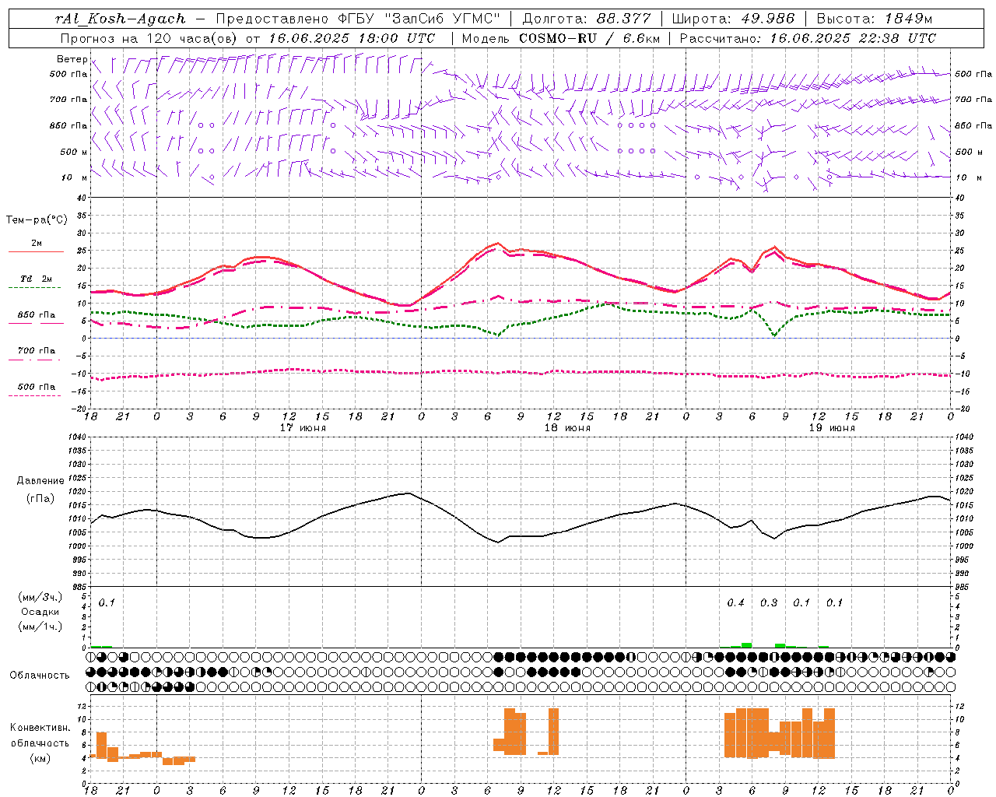Click the (мм/1ч.) precipitation unit label
This screenshot has height=797, width=996.
(40, 627)
